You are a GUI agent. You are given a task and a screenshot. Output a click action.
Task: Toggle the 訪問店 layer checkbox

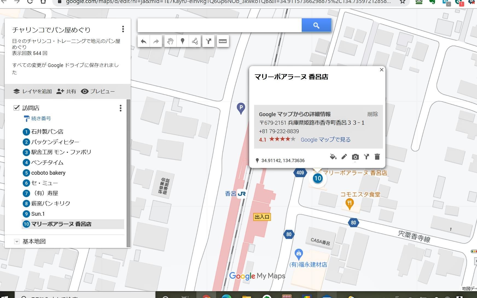coord(17,108)
